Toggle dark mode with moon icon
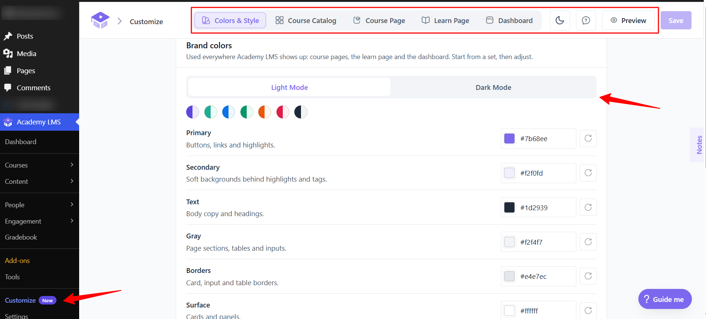Screen dimensions: 706x319 [560, 20]
